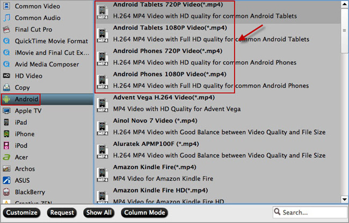Click the vertical scrollbar thumb

pyautogui.click(x=344, y=31)
